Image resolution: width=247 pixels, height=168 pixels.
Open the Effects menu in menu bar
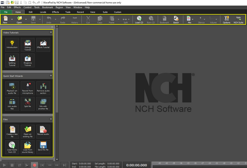click(x=17, y=7)
